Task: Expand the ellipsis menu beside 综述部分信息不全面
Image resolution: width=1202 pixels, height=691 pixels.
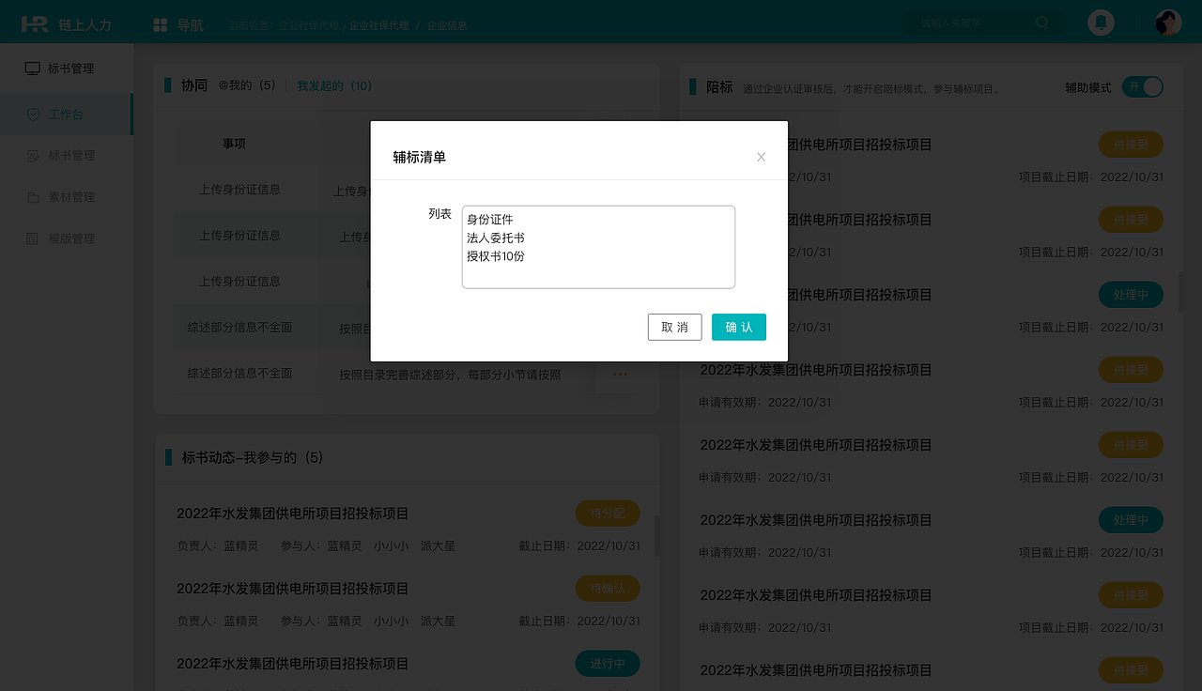Action: (x=620, y=374)
